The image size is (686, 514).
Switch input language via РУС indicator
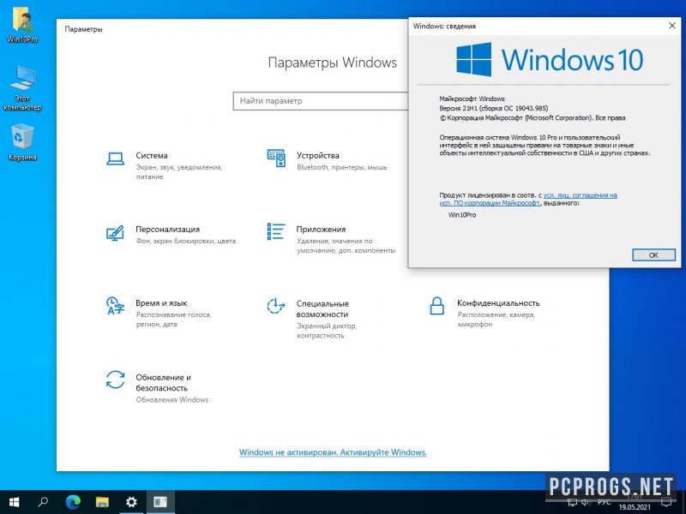[605, 502]
